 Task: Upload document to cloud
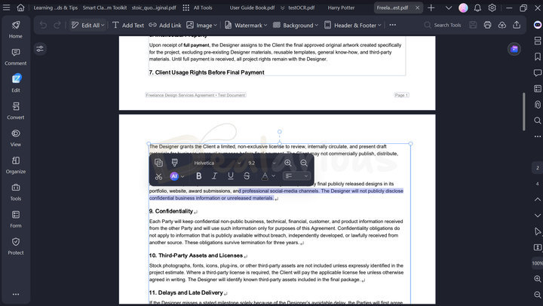(502, 25)
